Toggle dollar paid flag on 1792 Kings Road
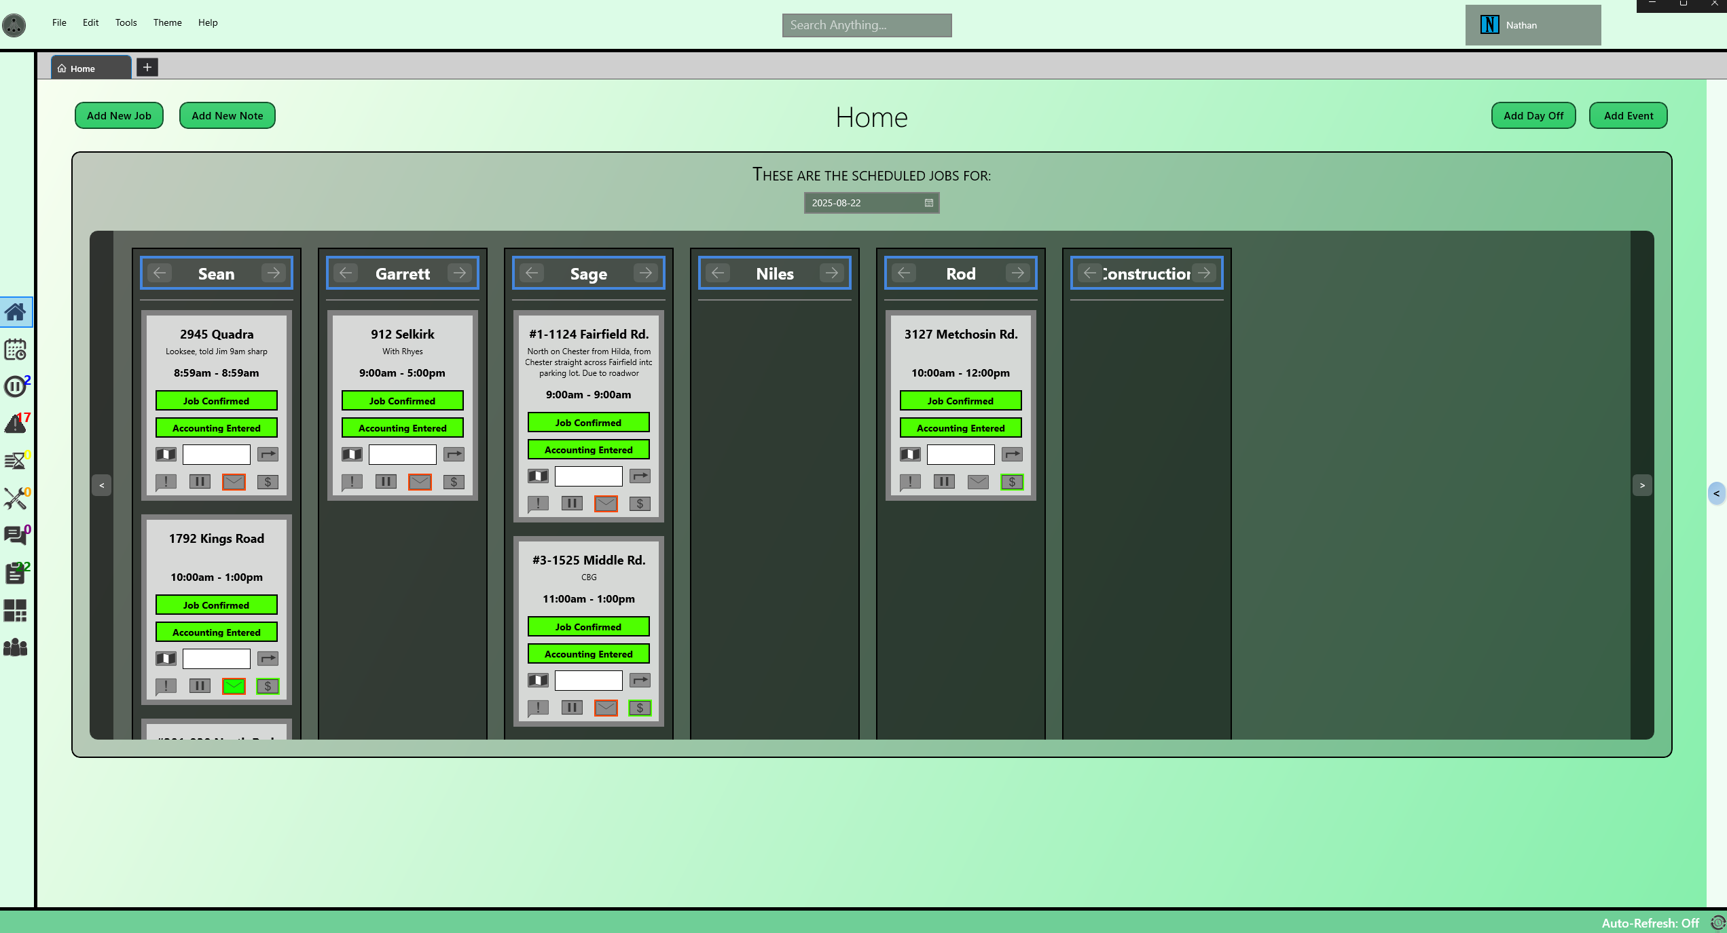The image size is (1727, 933). coord(268,686)
